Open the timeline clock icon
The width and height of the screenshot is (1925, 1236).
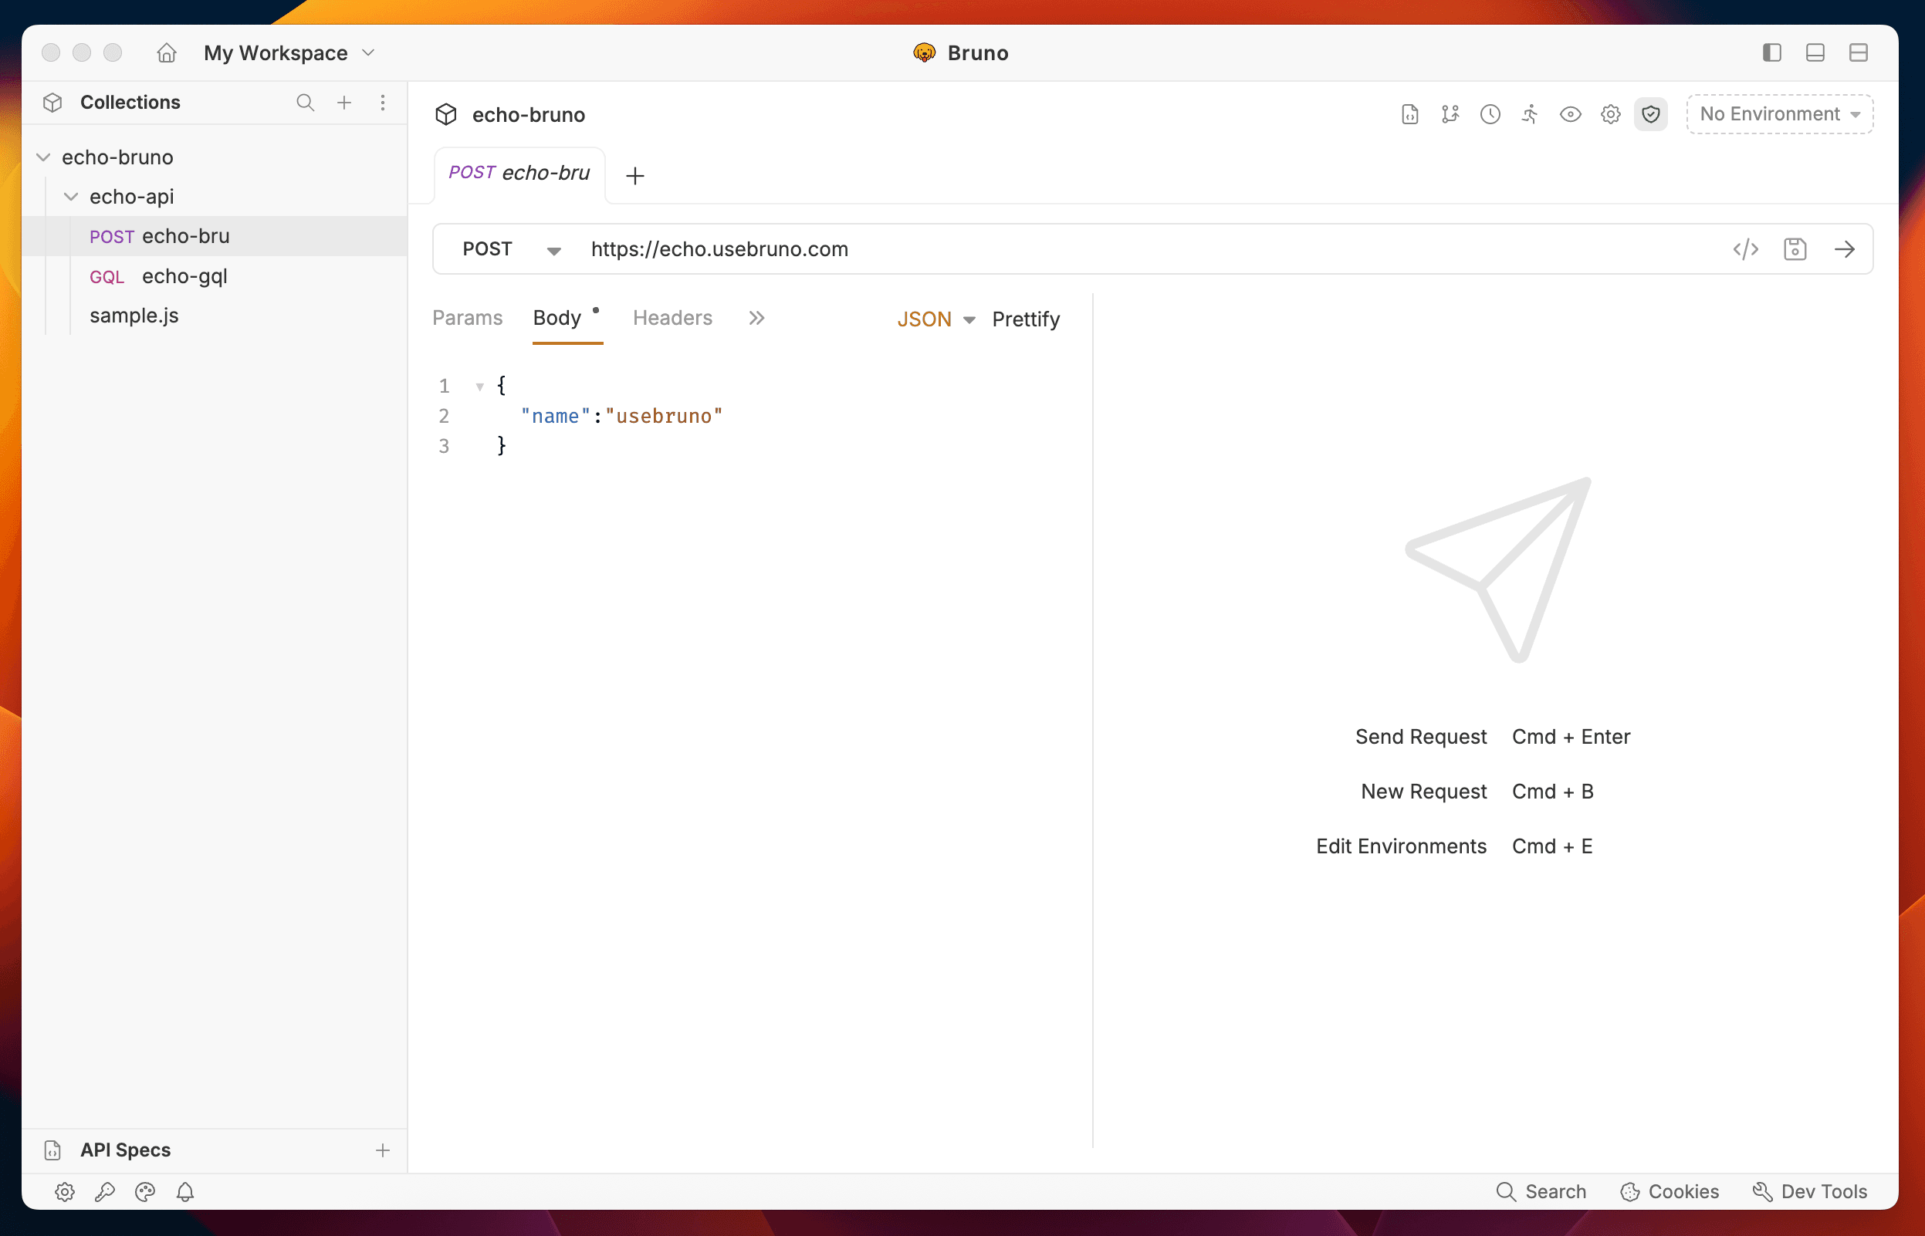1490,114
